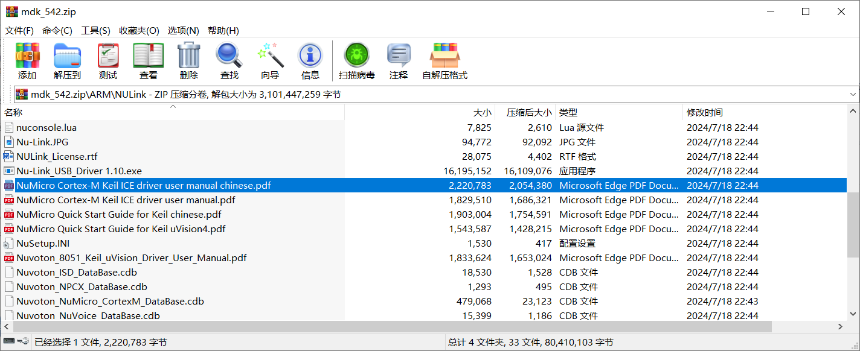The height and width of the screenshot is (351, 860).
Task: Click the 查找 (Find) magnifier icon
Action: 229,55
